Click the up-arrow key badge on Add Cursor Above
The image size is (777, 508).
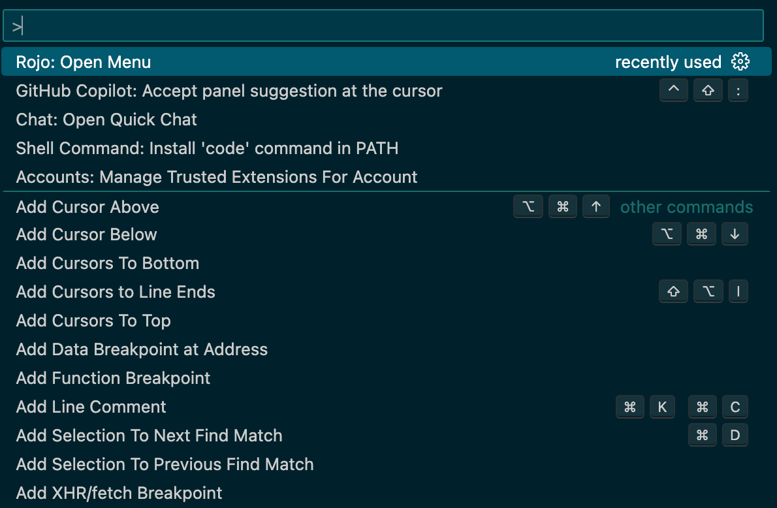click(595, 207)
